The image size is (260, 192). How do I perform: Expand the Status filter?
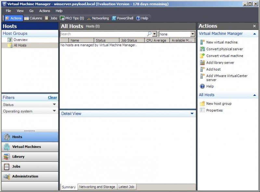54,105
